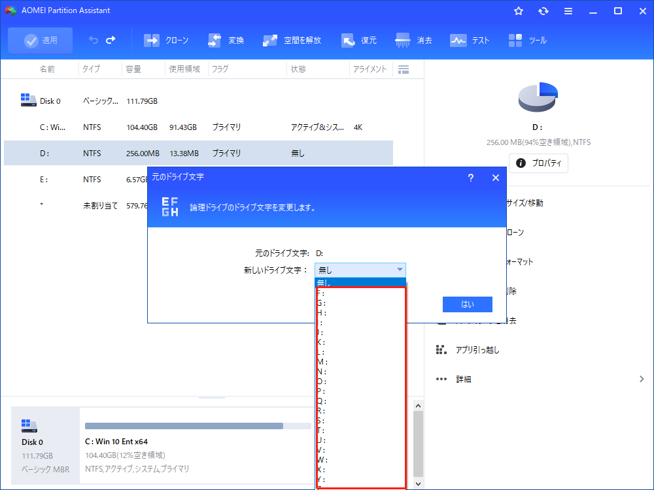Select the E: partition row

click(75, 179)
